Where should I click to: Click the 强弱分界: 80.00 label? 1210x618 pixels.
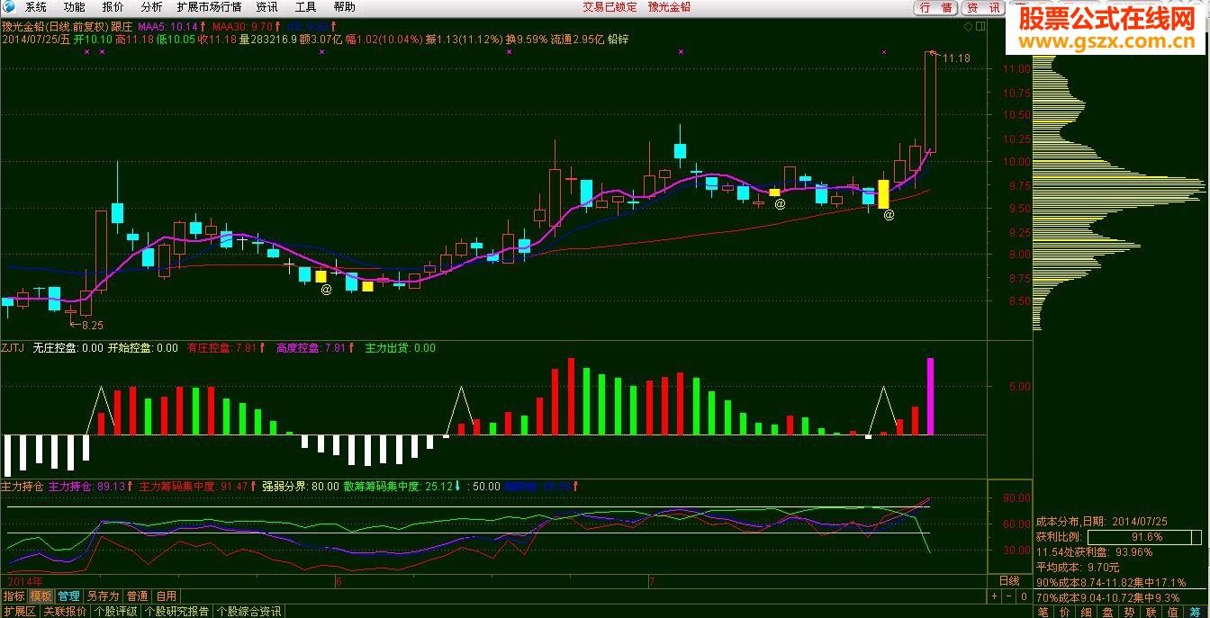[301, 487]
